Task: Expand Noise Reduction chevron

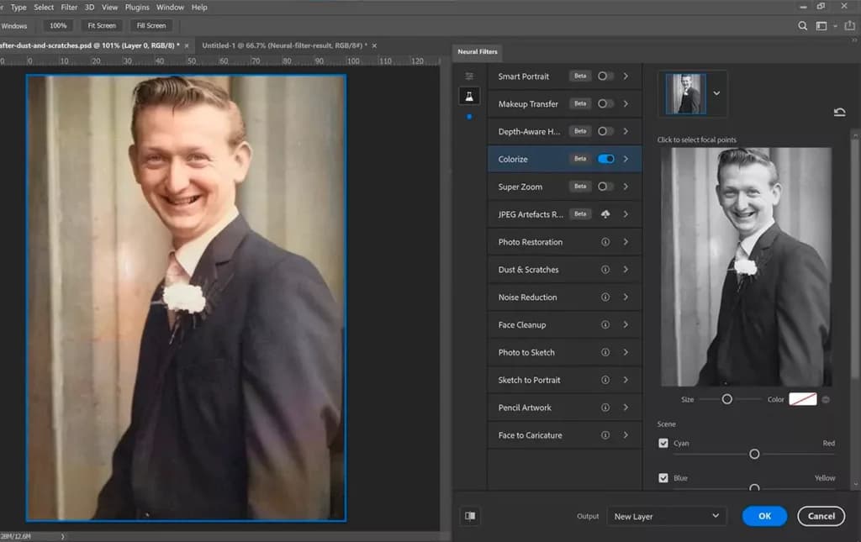Action: (626, 297)
